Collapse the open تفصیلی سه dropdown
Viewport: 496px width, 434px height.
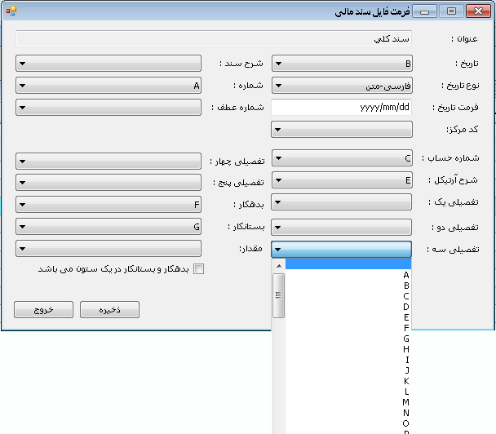pyautogui.click(x=342, y=250)
